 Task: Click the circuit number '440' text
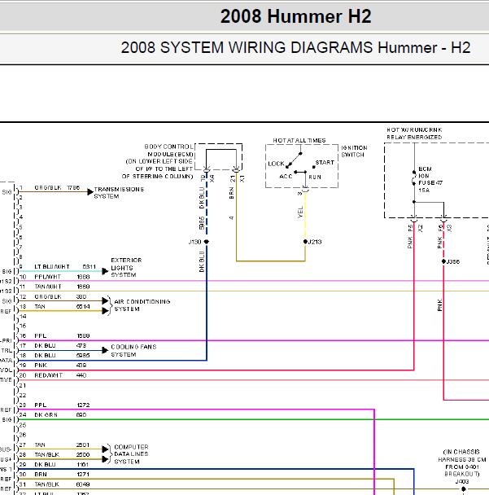point(81,375)
